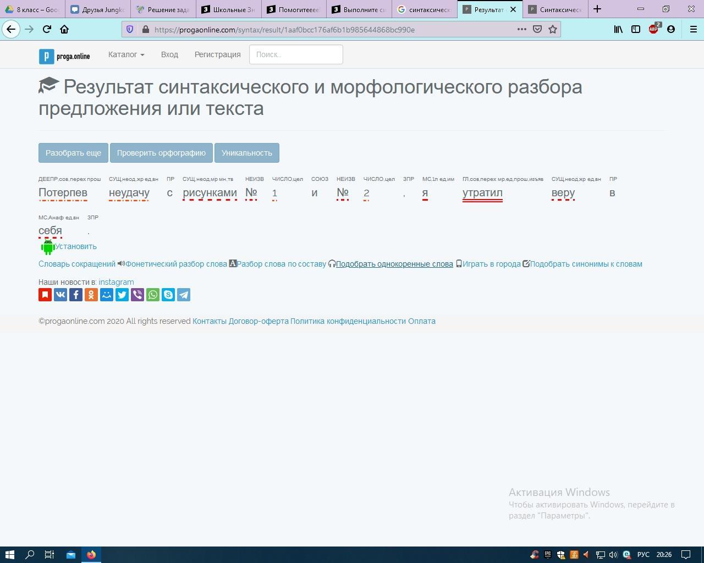Switch to the 'Помогитееее' tab

point(294,9)
